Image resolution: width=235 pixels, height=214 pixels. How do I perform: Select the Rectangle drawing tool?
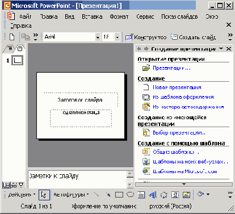[x=119, y=195]
